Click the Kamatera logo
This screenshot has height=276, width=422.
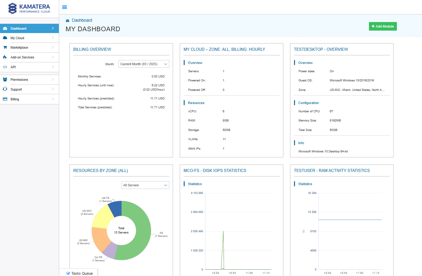coord(29,8)
